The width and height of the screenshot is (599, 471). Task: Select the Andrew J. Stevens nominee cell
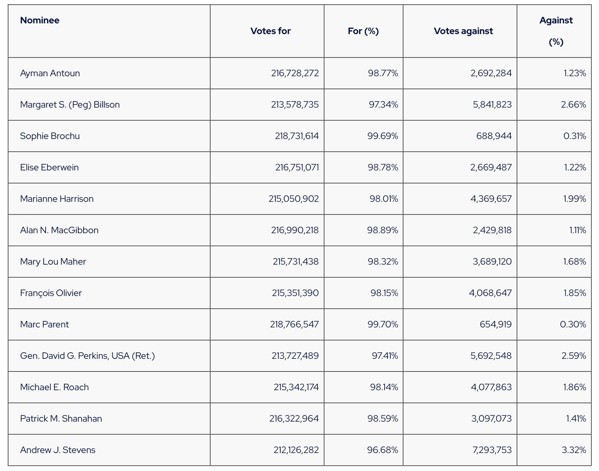(x=58, y=450)
